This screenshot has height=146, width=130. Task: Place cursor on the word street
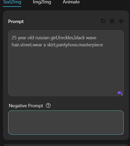pyautogui.click(x=26, y=45)
